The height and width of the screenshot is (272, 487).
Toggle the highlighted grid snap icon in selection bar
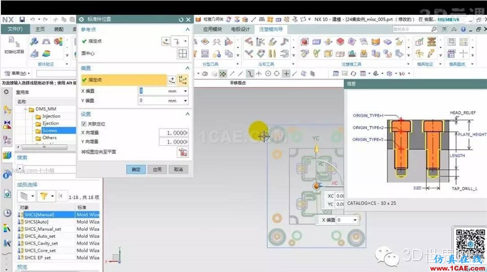pos(223,74)
